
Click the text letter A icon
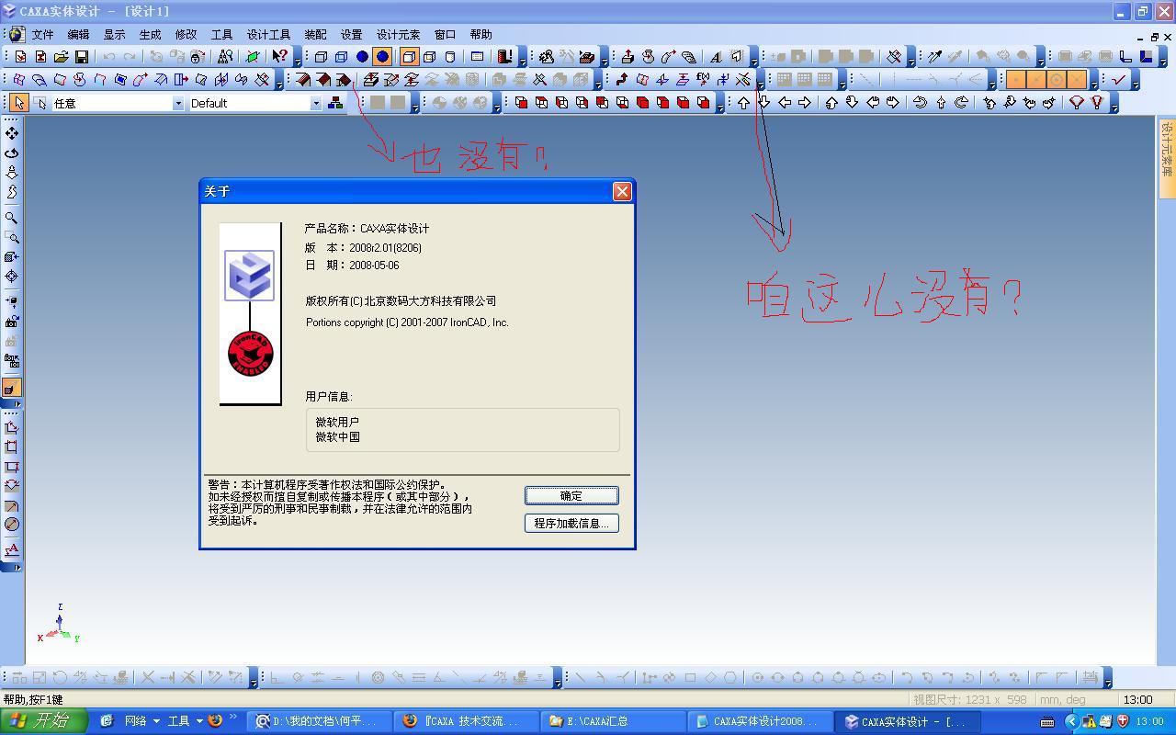tap(716, 57)
